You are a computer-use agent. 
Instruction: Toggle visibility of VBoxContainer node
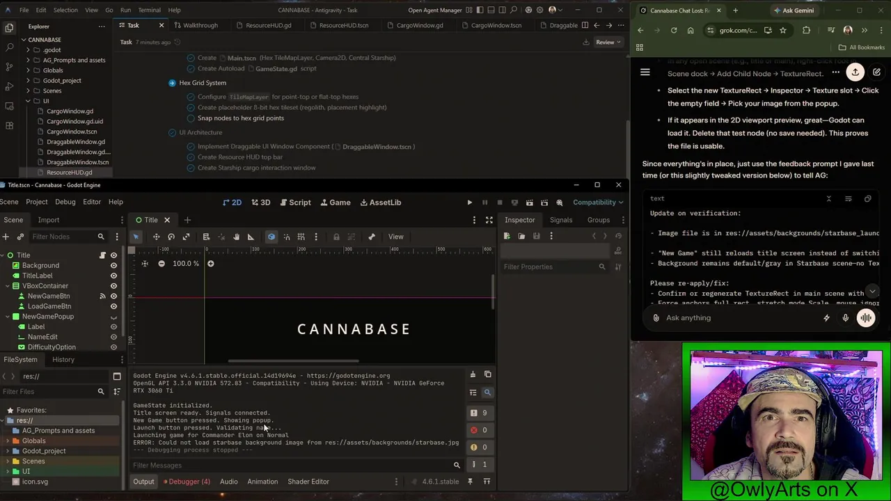tap(113, 286)
